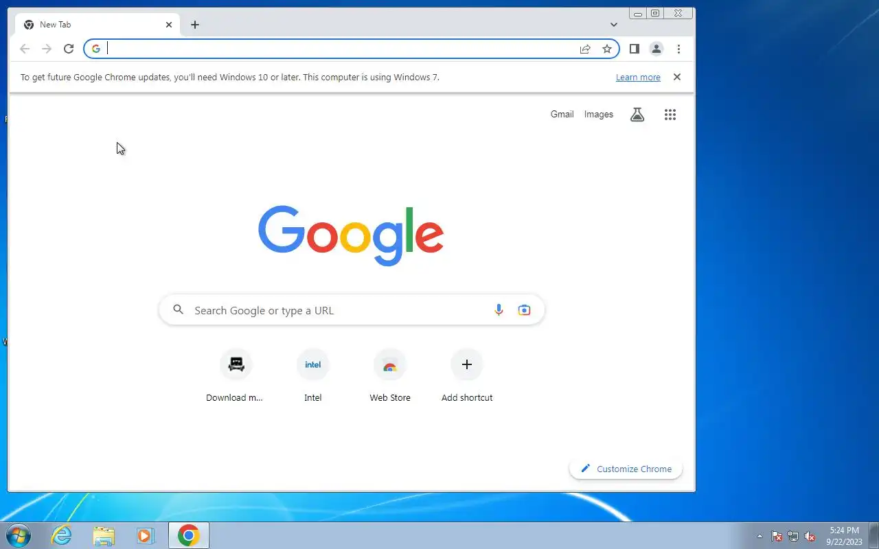The height and width of the screenshot is (549, 879).
Task: Open the Intel shortcut
Action: pos(312,376)
